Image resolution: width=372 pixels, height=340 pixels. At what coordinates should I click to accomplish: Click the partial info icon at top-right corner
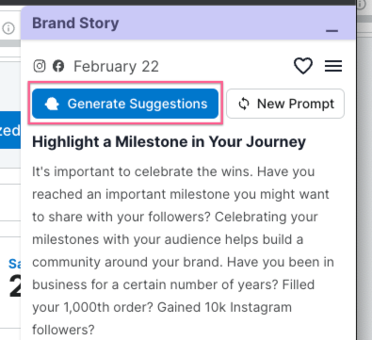pyautogui.click(x=362, y=5)
